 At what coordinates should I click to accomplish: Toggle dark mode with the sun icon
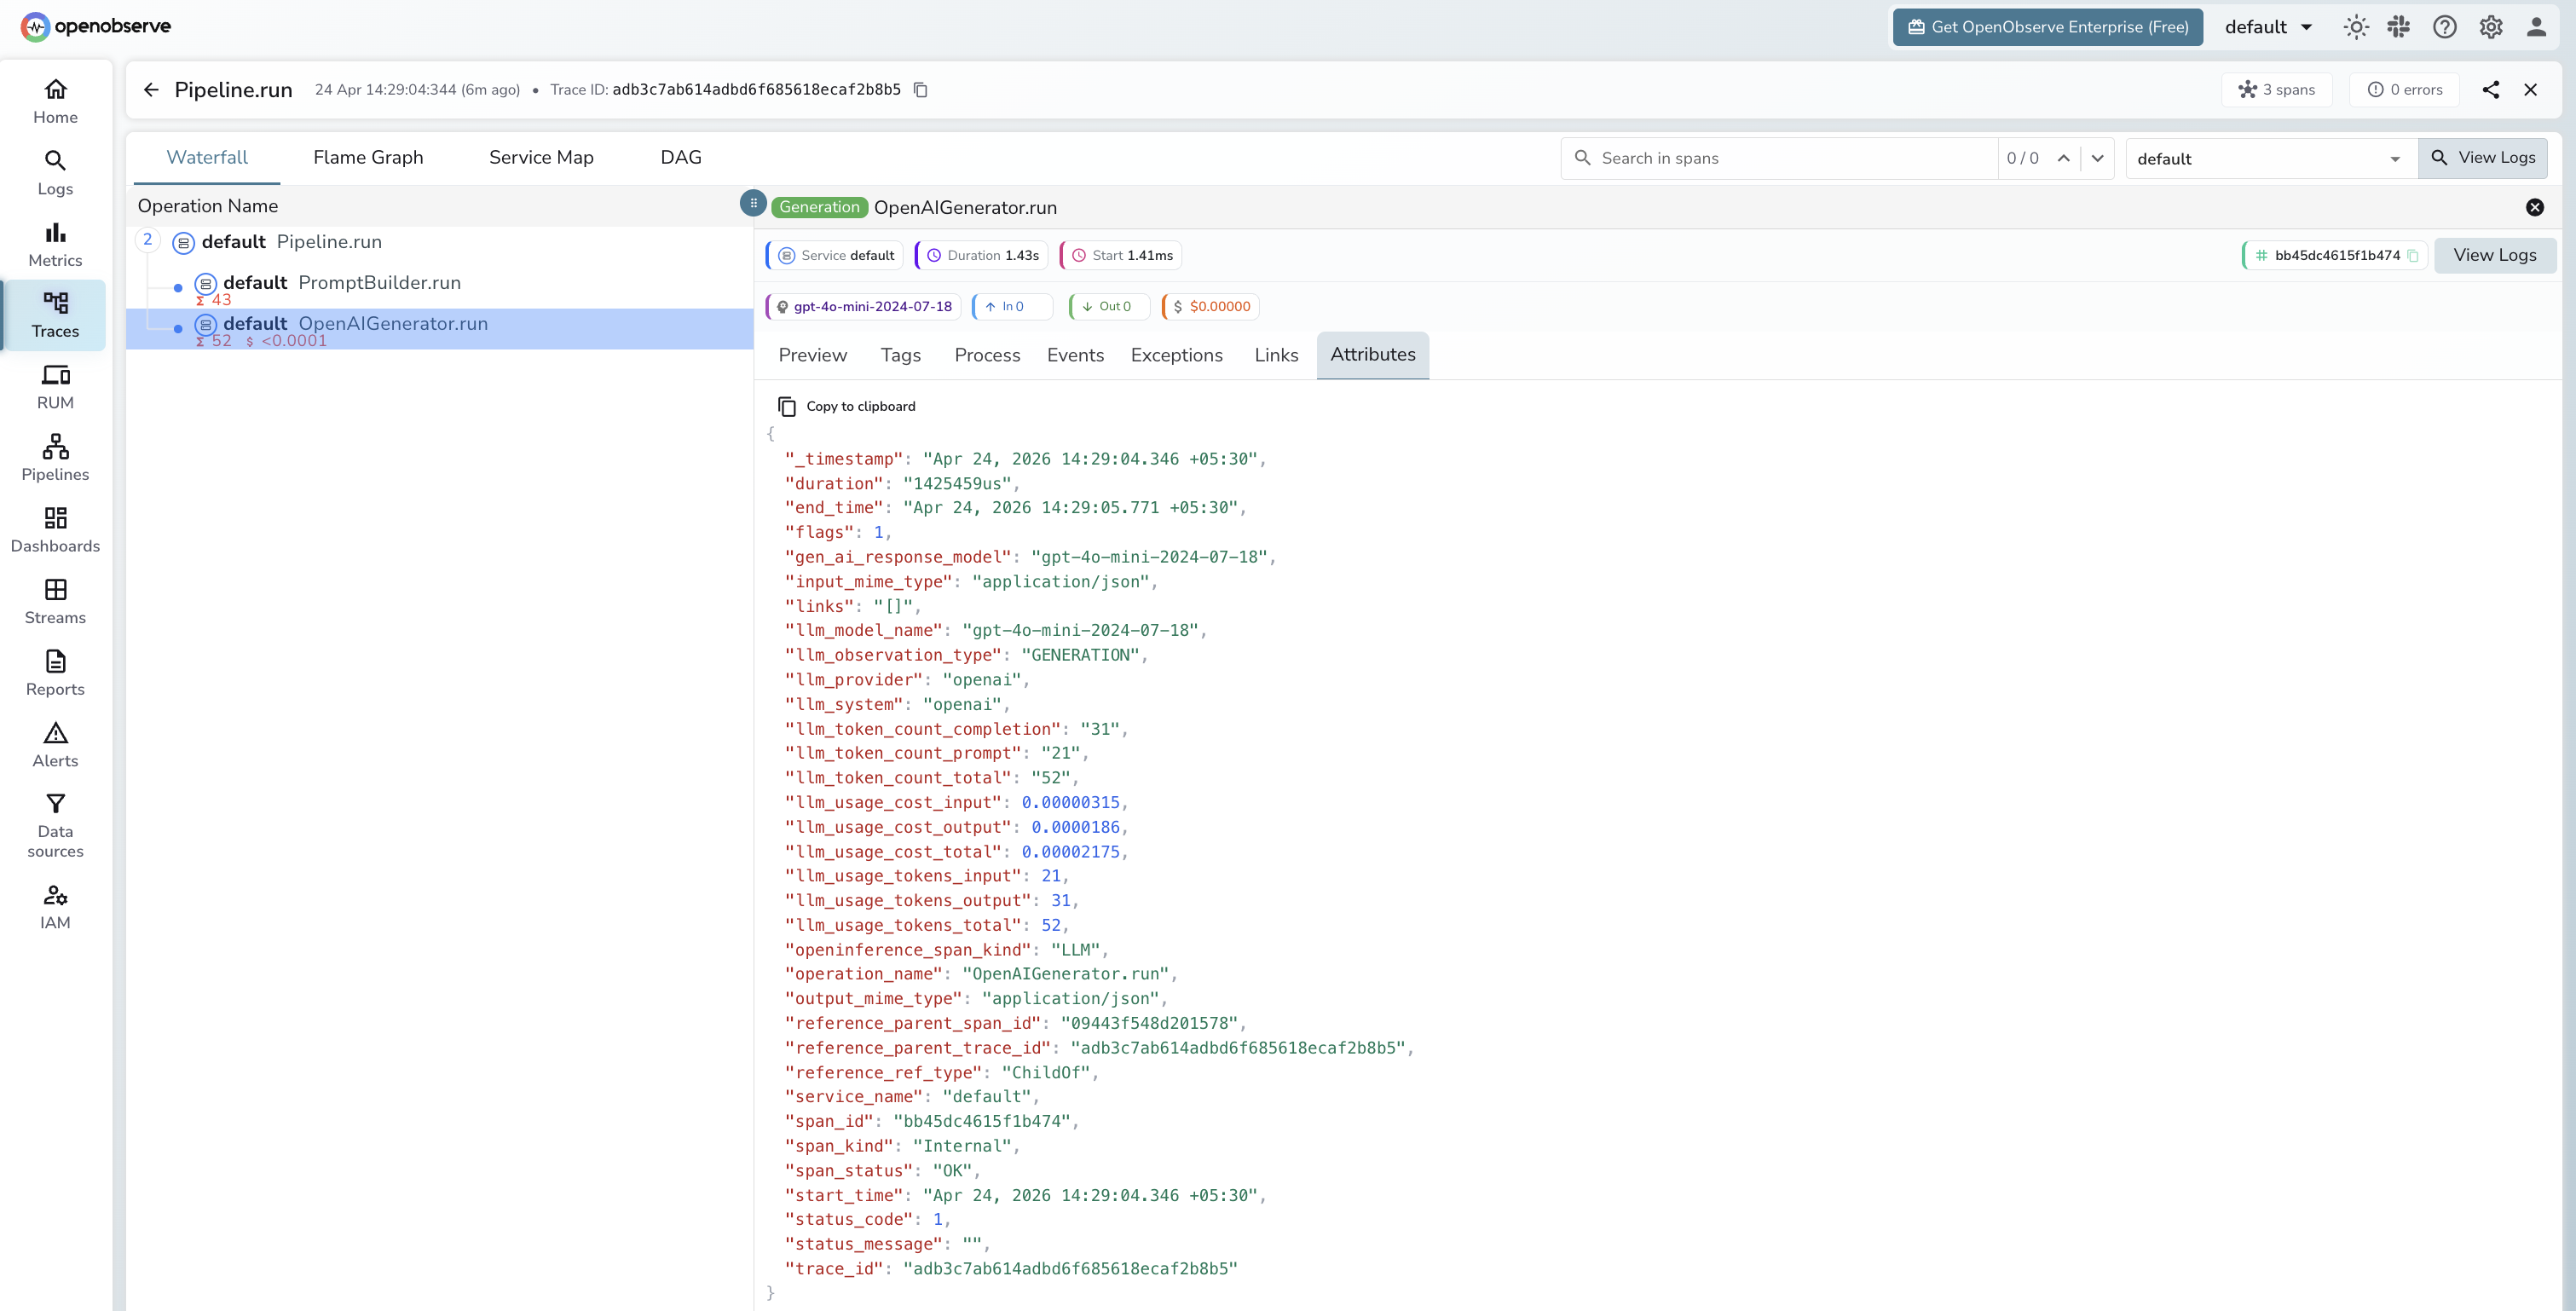2357,27
